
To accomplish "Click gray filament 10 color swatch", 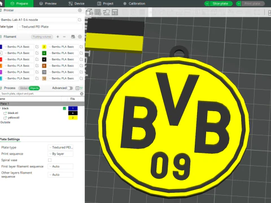I will click(x=44, y=72).
